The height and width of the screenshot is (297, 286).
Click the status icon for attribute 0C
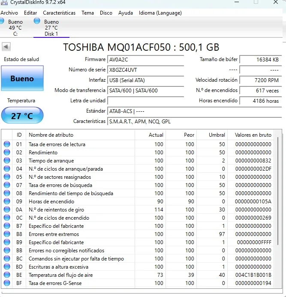(7, 217)
